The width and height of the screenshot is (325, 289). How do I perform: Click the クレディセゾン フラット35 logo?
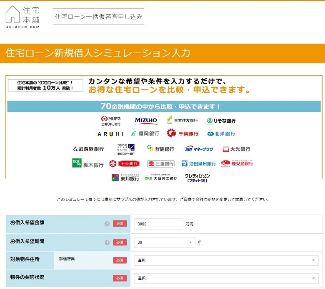pyautogui.click(x=197, y=178)
